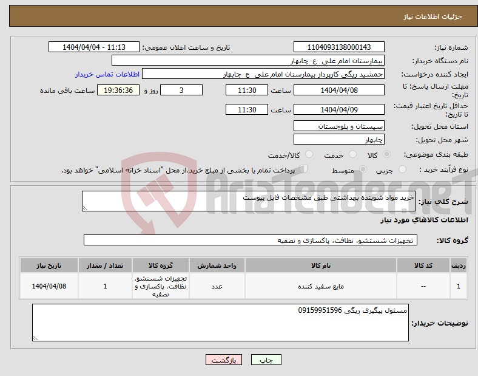Click the تعداد / مقدار column header
478x376 pixels.
pyautogui.click(x=105, y=265)
